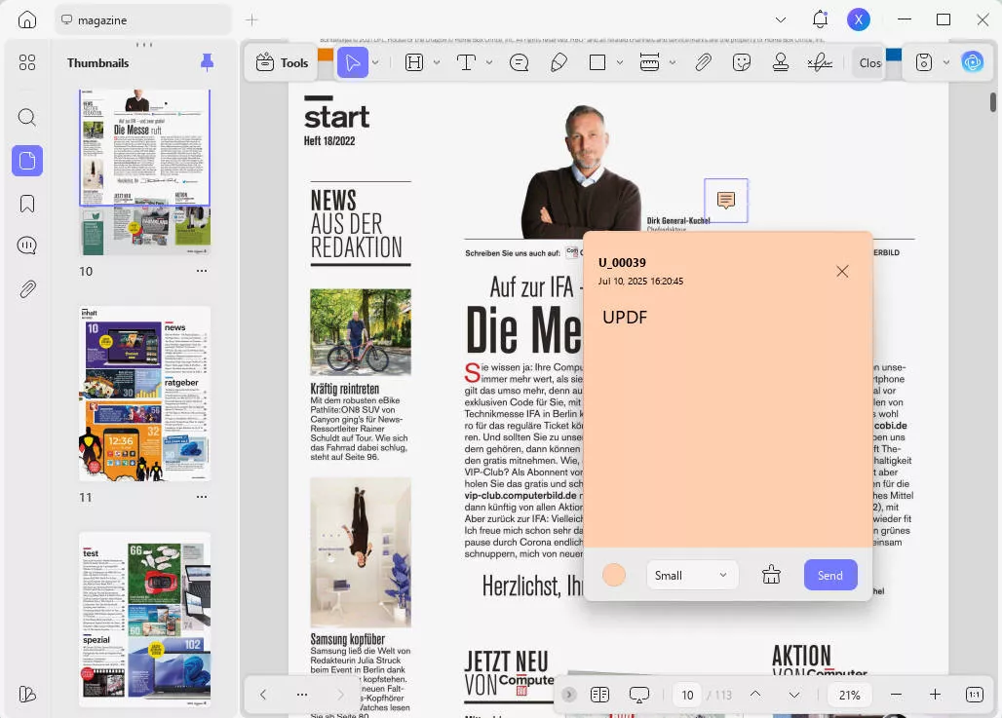
Task: Select the Stamp tool
Action: pos(781,62)
